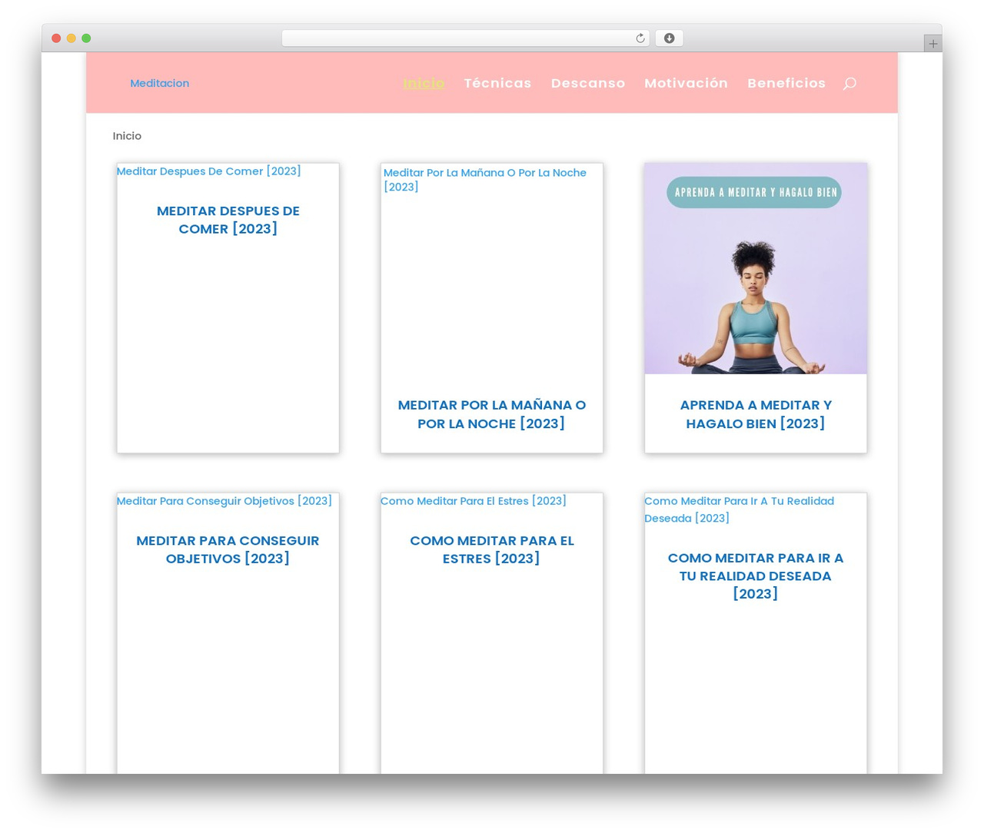Screen dimensions: 984x833
Task: Open the Técnicas menu item
Action: coord(497,83)
